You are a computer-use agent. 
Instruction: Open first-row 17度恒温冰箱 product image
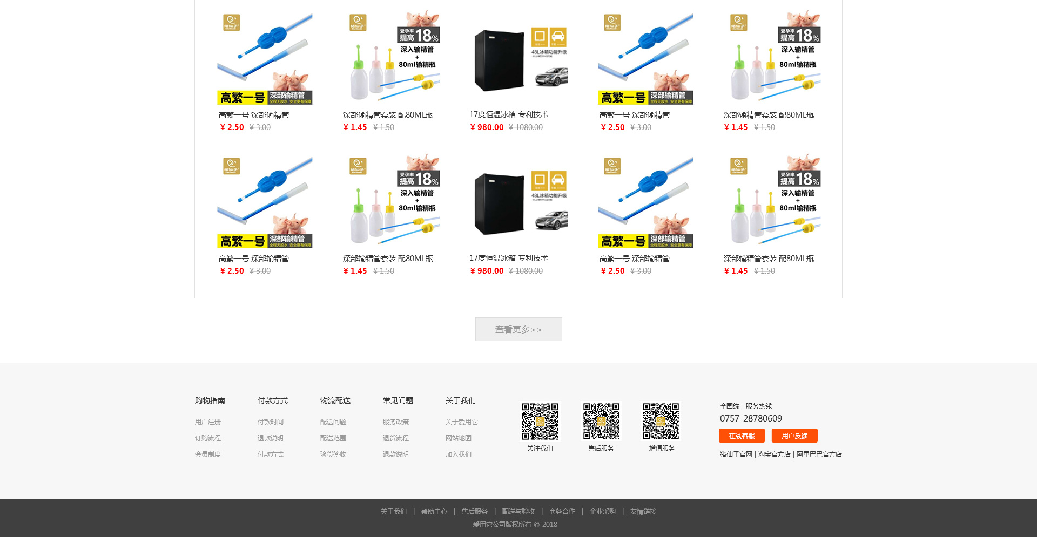click(518, 58)
